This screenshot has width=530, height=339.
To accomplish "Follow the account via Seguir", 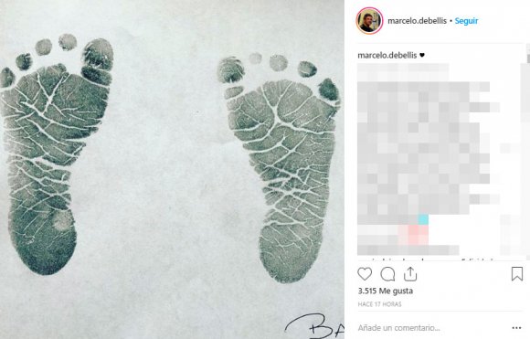I will click(466, 21).
